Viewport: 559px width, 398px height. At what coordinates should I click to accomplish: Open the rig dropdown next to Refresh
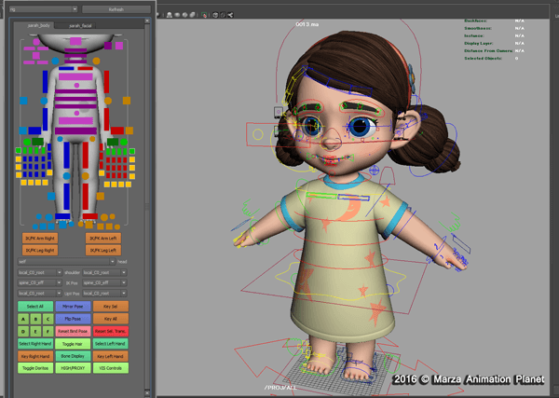click(43, 9)
